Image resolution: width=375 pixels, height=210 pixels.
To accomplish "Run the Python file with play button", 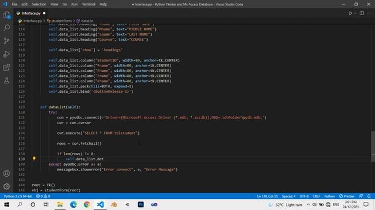I will coord(350,13).
